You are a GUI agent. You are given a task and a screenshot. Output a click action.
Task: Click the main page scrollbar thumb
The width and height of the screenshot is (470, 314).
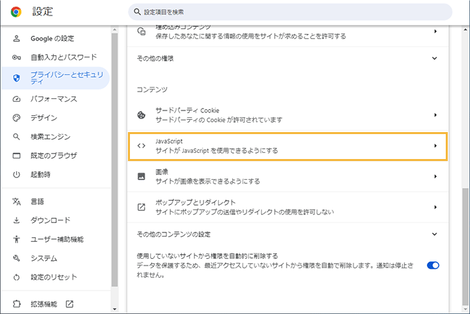click(465, 246)
